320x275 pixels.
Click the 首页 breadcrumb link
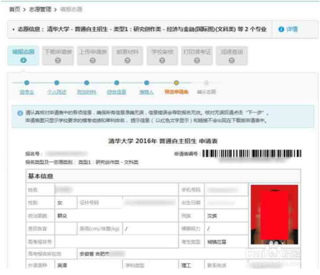coord(15,10)
